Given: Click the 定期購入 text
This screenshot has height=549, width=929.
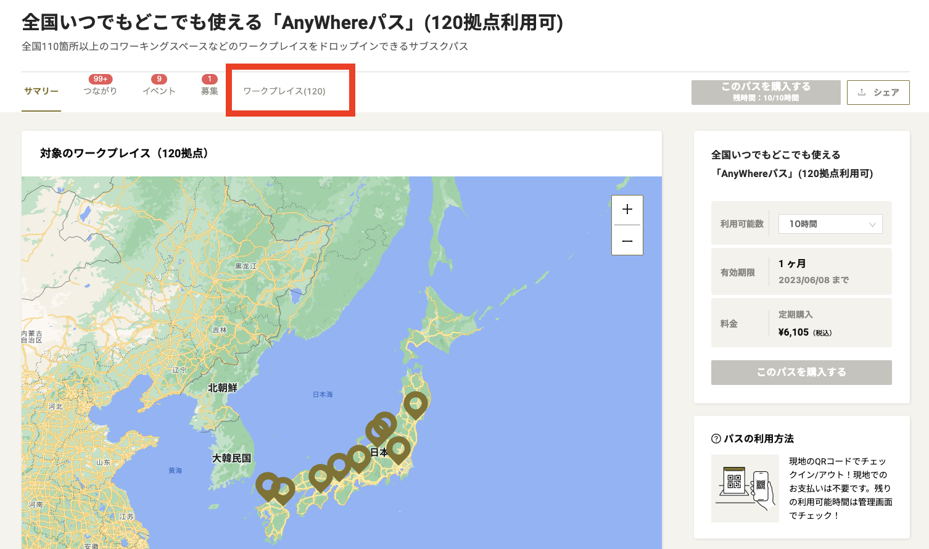Looking at the screenshot, I should click(796, 315).
